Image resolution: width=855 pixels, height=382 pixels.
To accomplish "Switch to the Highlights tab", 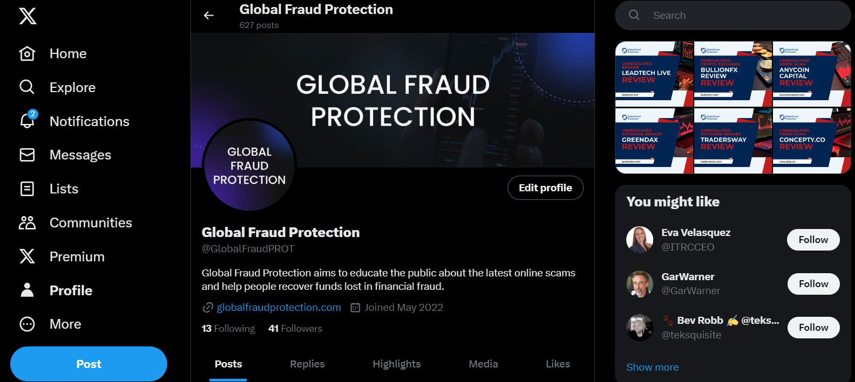I will [x=396, y=364].
